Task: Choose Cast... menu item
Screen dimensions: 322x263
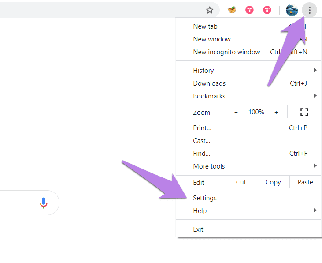Action: click(249, 141)
